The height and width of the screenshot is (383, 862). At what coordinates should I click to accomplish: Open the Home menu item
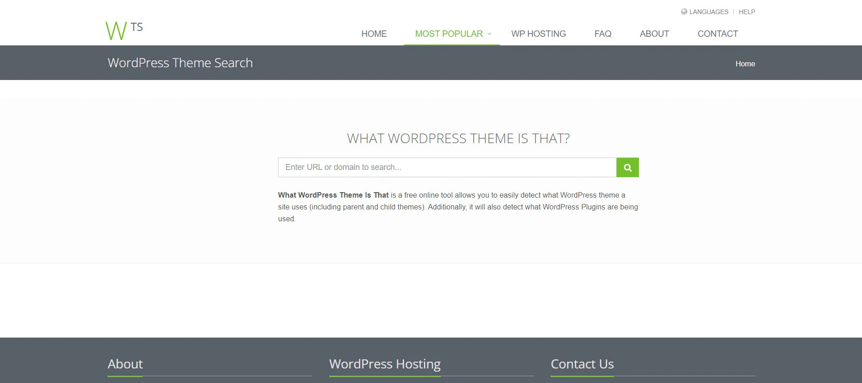pos(374,34)
